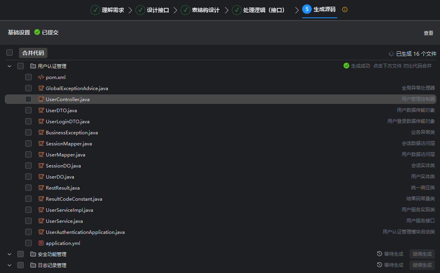Screen dimensions: 440x273
Task: Click the Java class icon of UserController.java
Action: tap(41, 99)
